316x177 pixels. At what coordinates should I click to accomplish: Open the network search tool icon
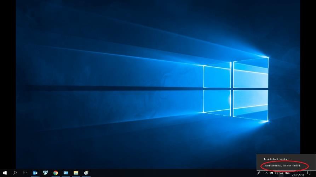pos(45,172)
